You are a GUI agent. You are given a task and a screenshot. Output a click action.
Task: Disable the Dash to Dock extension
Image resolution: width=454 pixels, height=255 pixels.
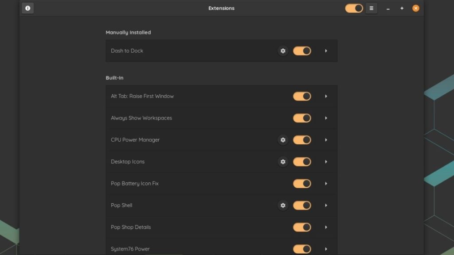pyautogui.click(x=302, y=50)
